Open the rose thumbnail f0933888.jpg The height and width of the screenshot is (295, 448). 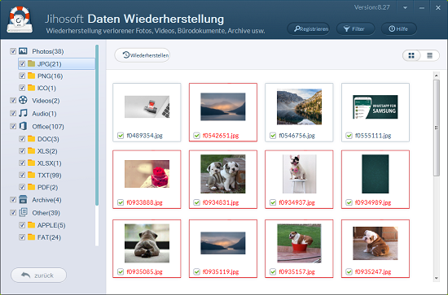(x=147, y=174)
